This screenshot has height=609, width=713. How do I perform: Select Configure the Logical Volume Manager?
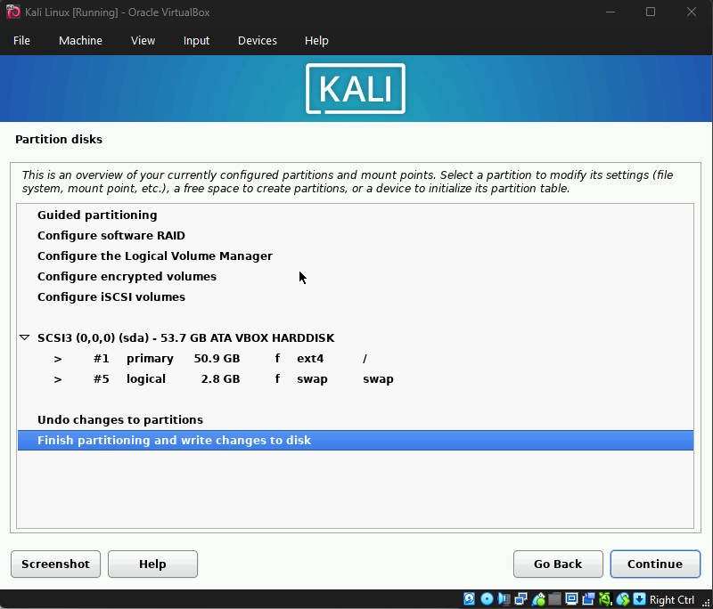pyautogui.click(x=154, y=256)
